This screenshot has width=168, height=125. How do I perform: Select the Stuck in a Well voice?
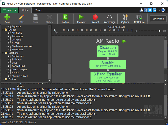tap(20, 76)
